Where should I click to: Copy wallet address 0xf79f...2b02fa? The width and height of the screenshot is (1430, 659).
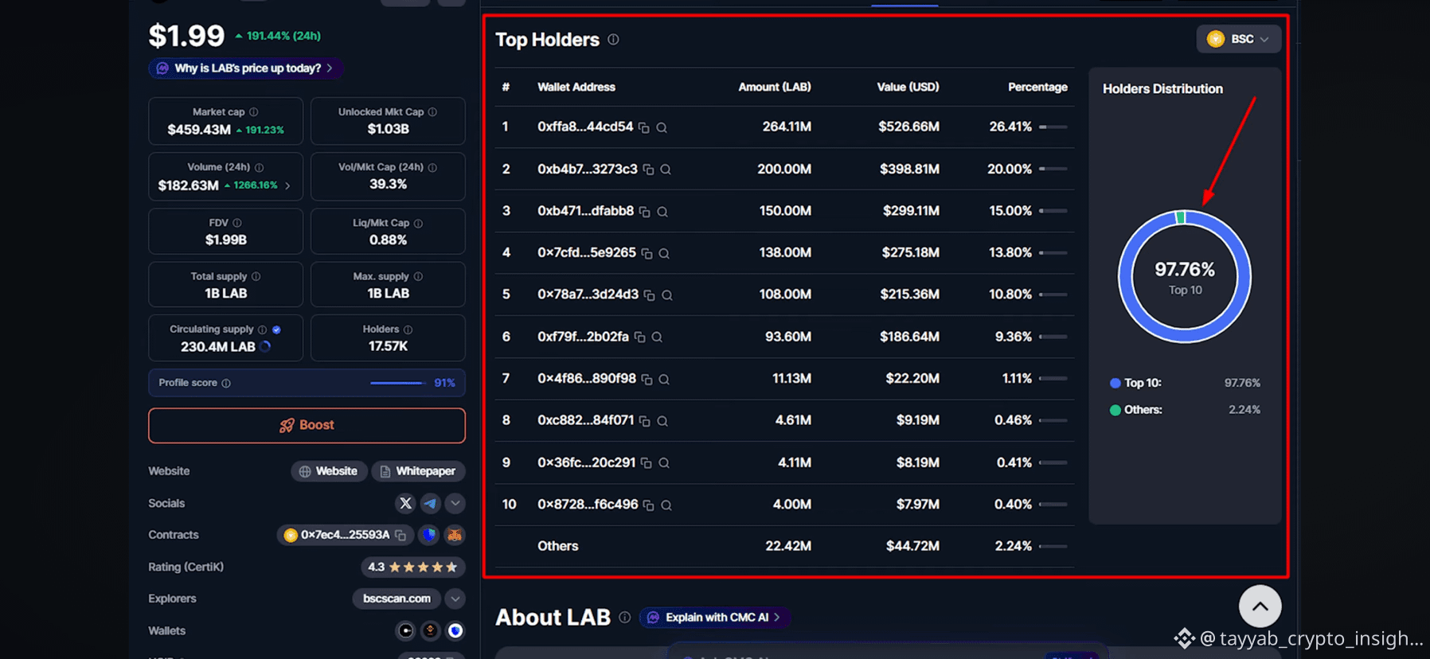[639, 337]
